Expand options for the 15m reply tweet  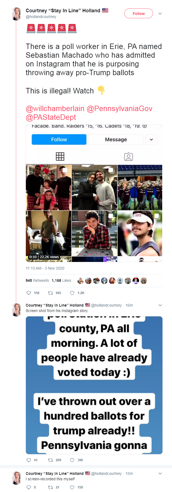point(160,473)
